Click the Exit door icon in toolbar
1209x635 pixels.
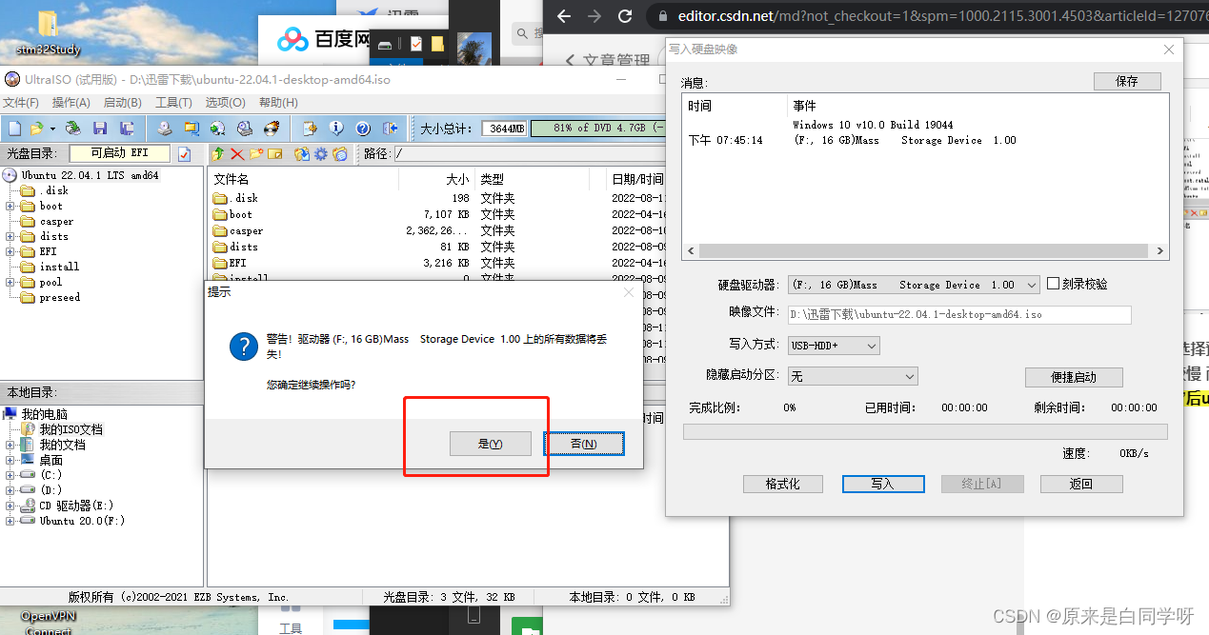390,129
